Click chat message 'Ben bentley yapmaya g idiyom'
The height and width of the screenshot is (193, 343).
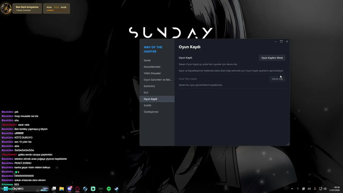31,129
